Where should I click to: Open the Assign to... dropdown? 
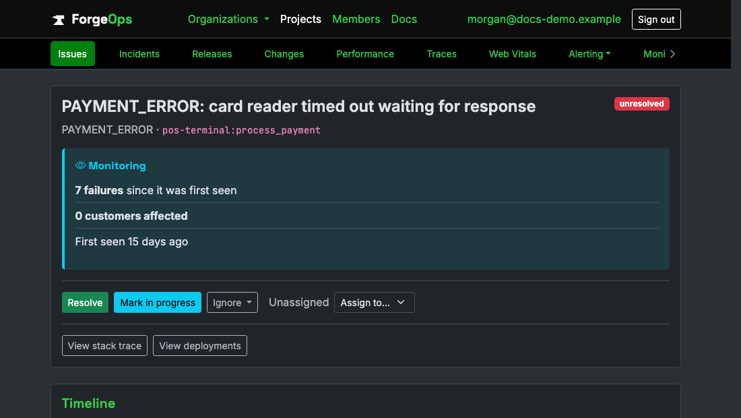(375, 303)
